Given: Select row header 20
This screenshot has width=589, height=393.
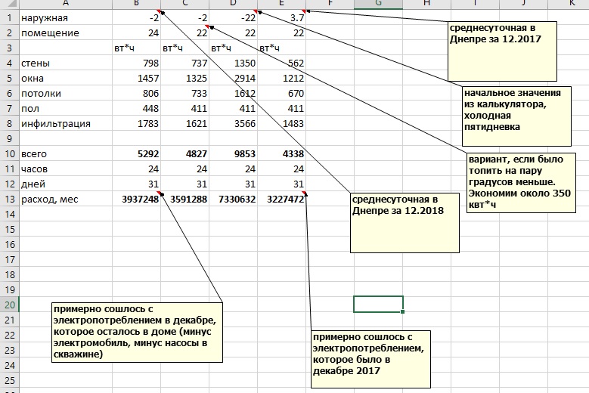Looking at the screenshot, I should click(9, 305).
